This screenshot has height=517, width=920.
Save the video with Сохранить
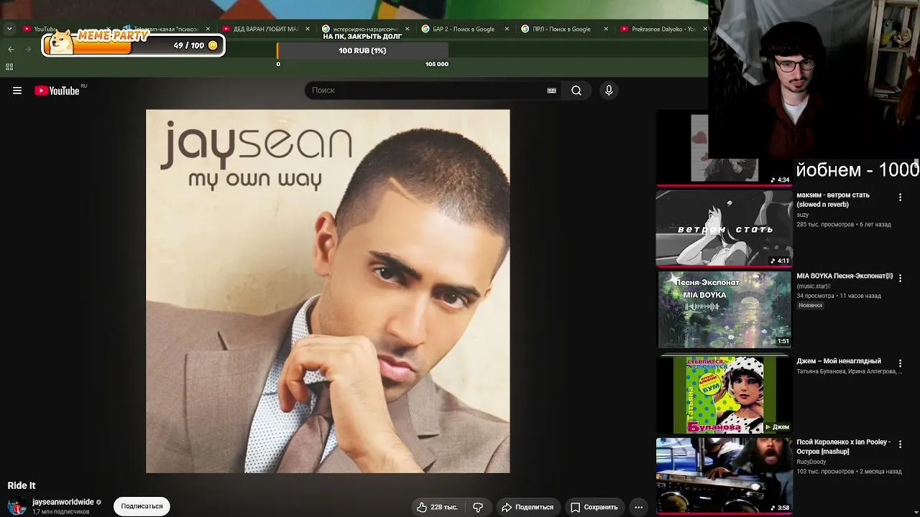coord(594,507)
